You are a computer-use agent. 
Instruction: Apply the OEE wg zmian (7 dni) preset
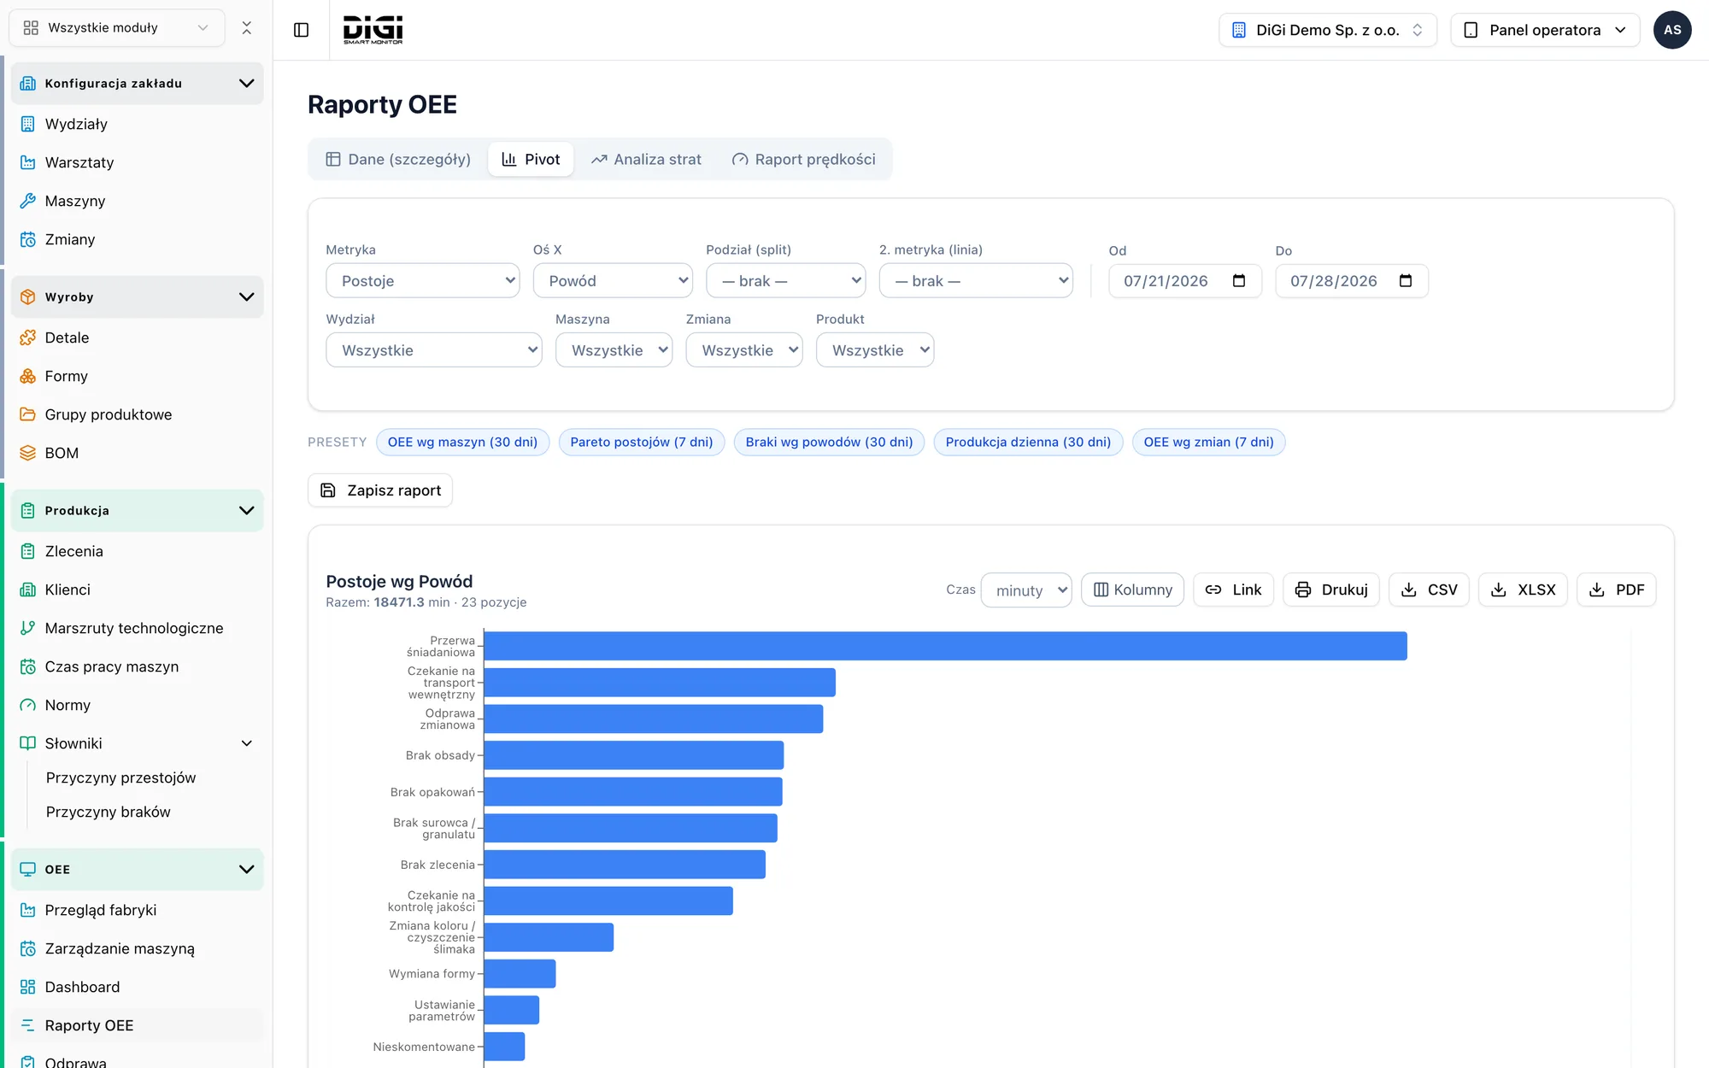click(x=1208, y=443)
